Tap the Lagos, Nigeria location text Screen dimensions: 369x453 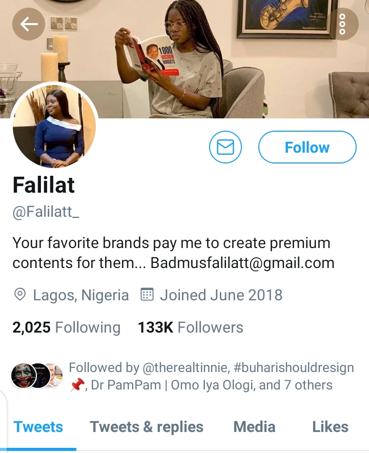pyautogui.click(x=81, y=295)
